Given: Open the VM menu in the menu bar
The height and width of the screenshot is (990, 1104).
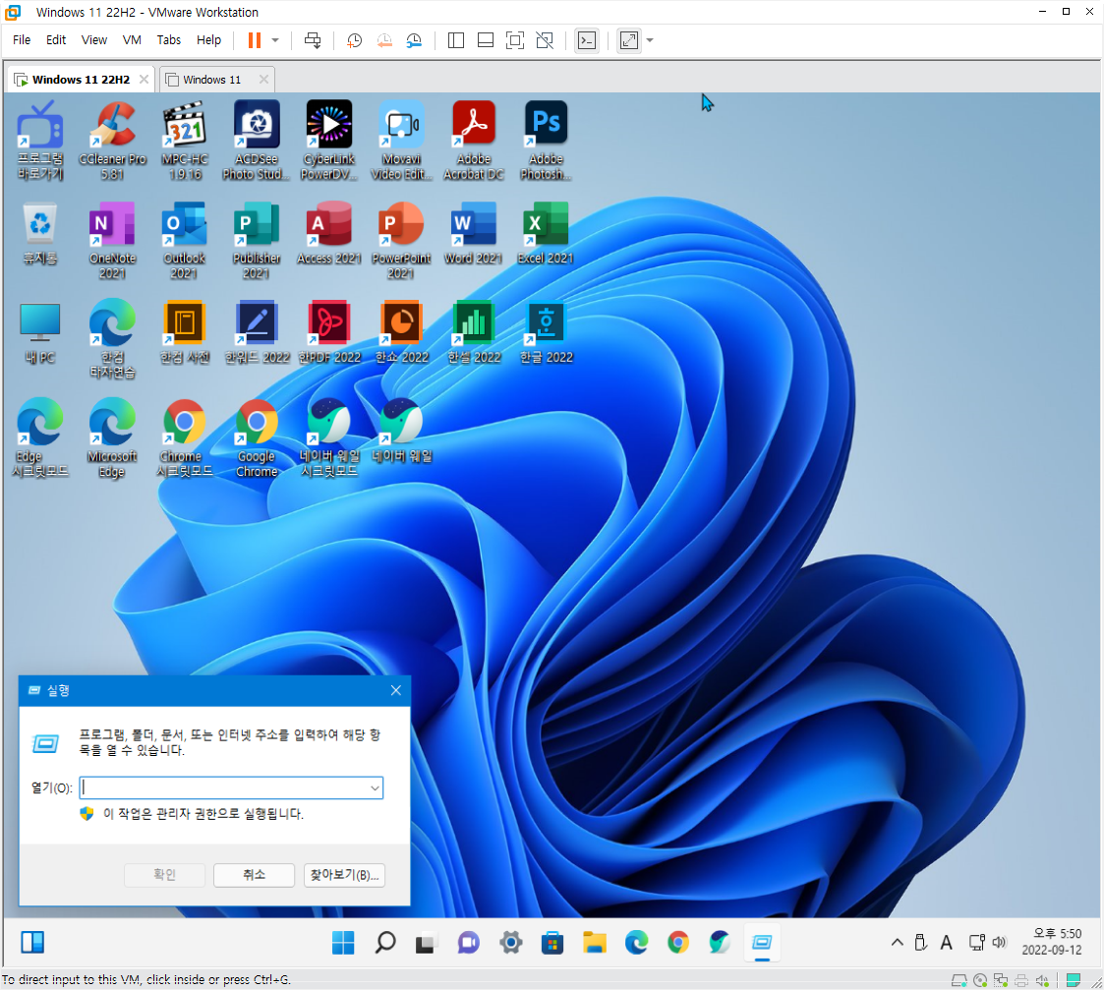Looking at the screenshot, I should click(x=132, y=40).
